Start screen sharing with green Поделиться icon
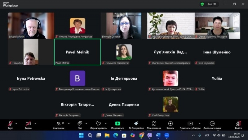Viewport: 248px width, 140px height. pos(117,124)
